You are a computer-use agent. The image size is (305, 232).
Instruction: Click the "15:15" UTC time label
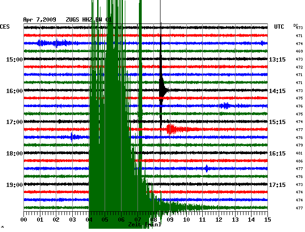pos(277,122)
